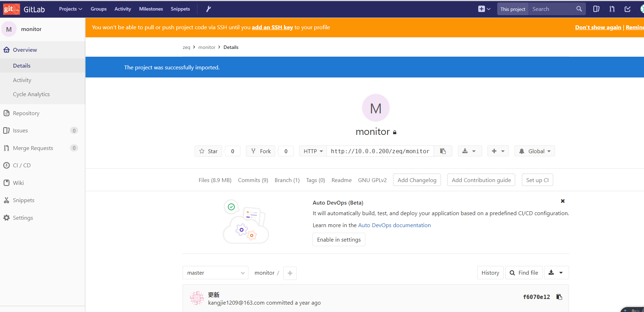Viewport: 644px width, 312px height.
Task: Open the Issues icon in top navbar
Action: [596, 9]
